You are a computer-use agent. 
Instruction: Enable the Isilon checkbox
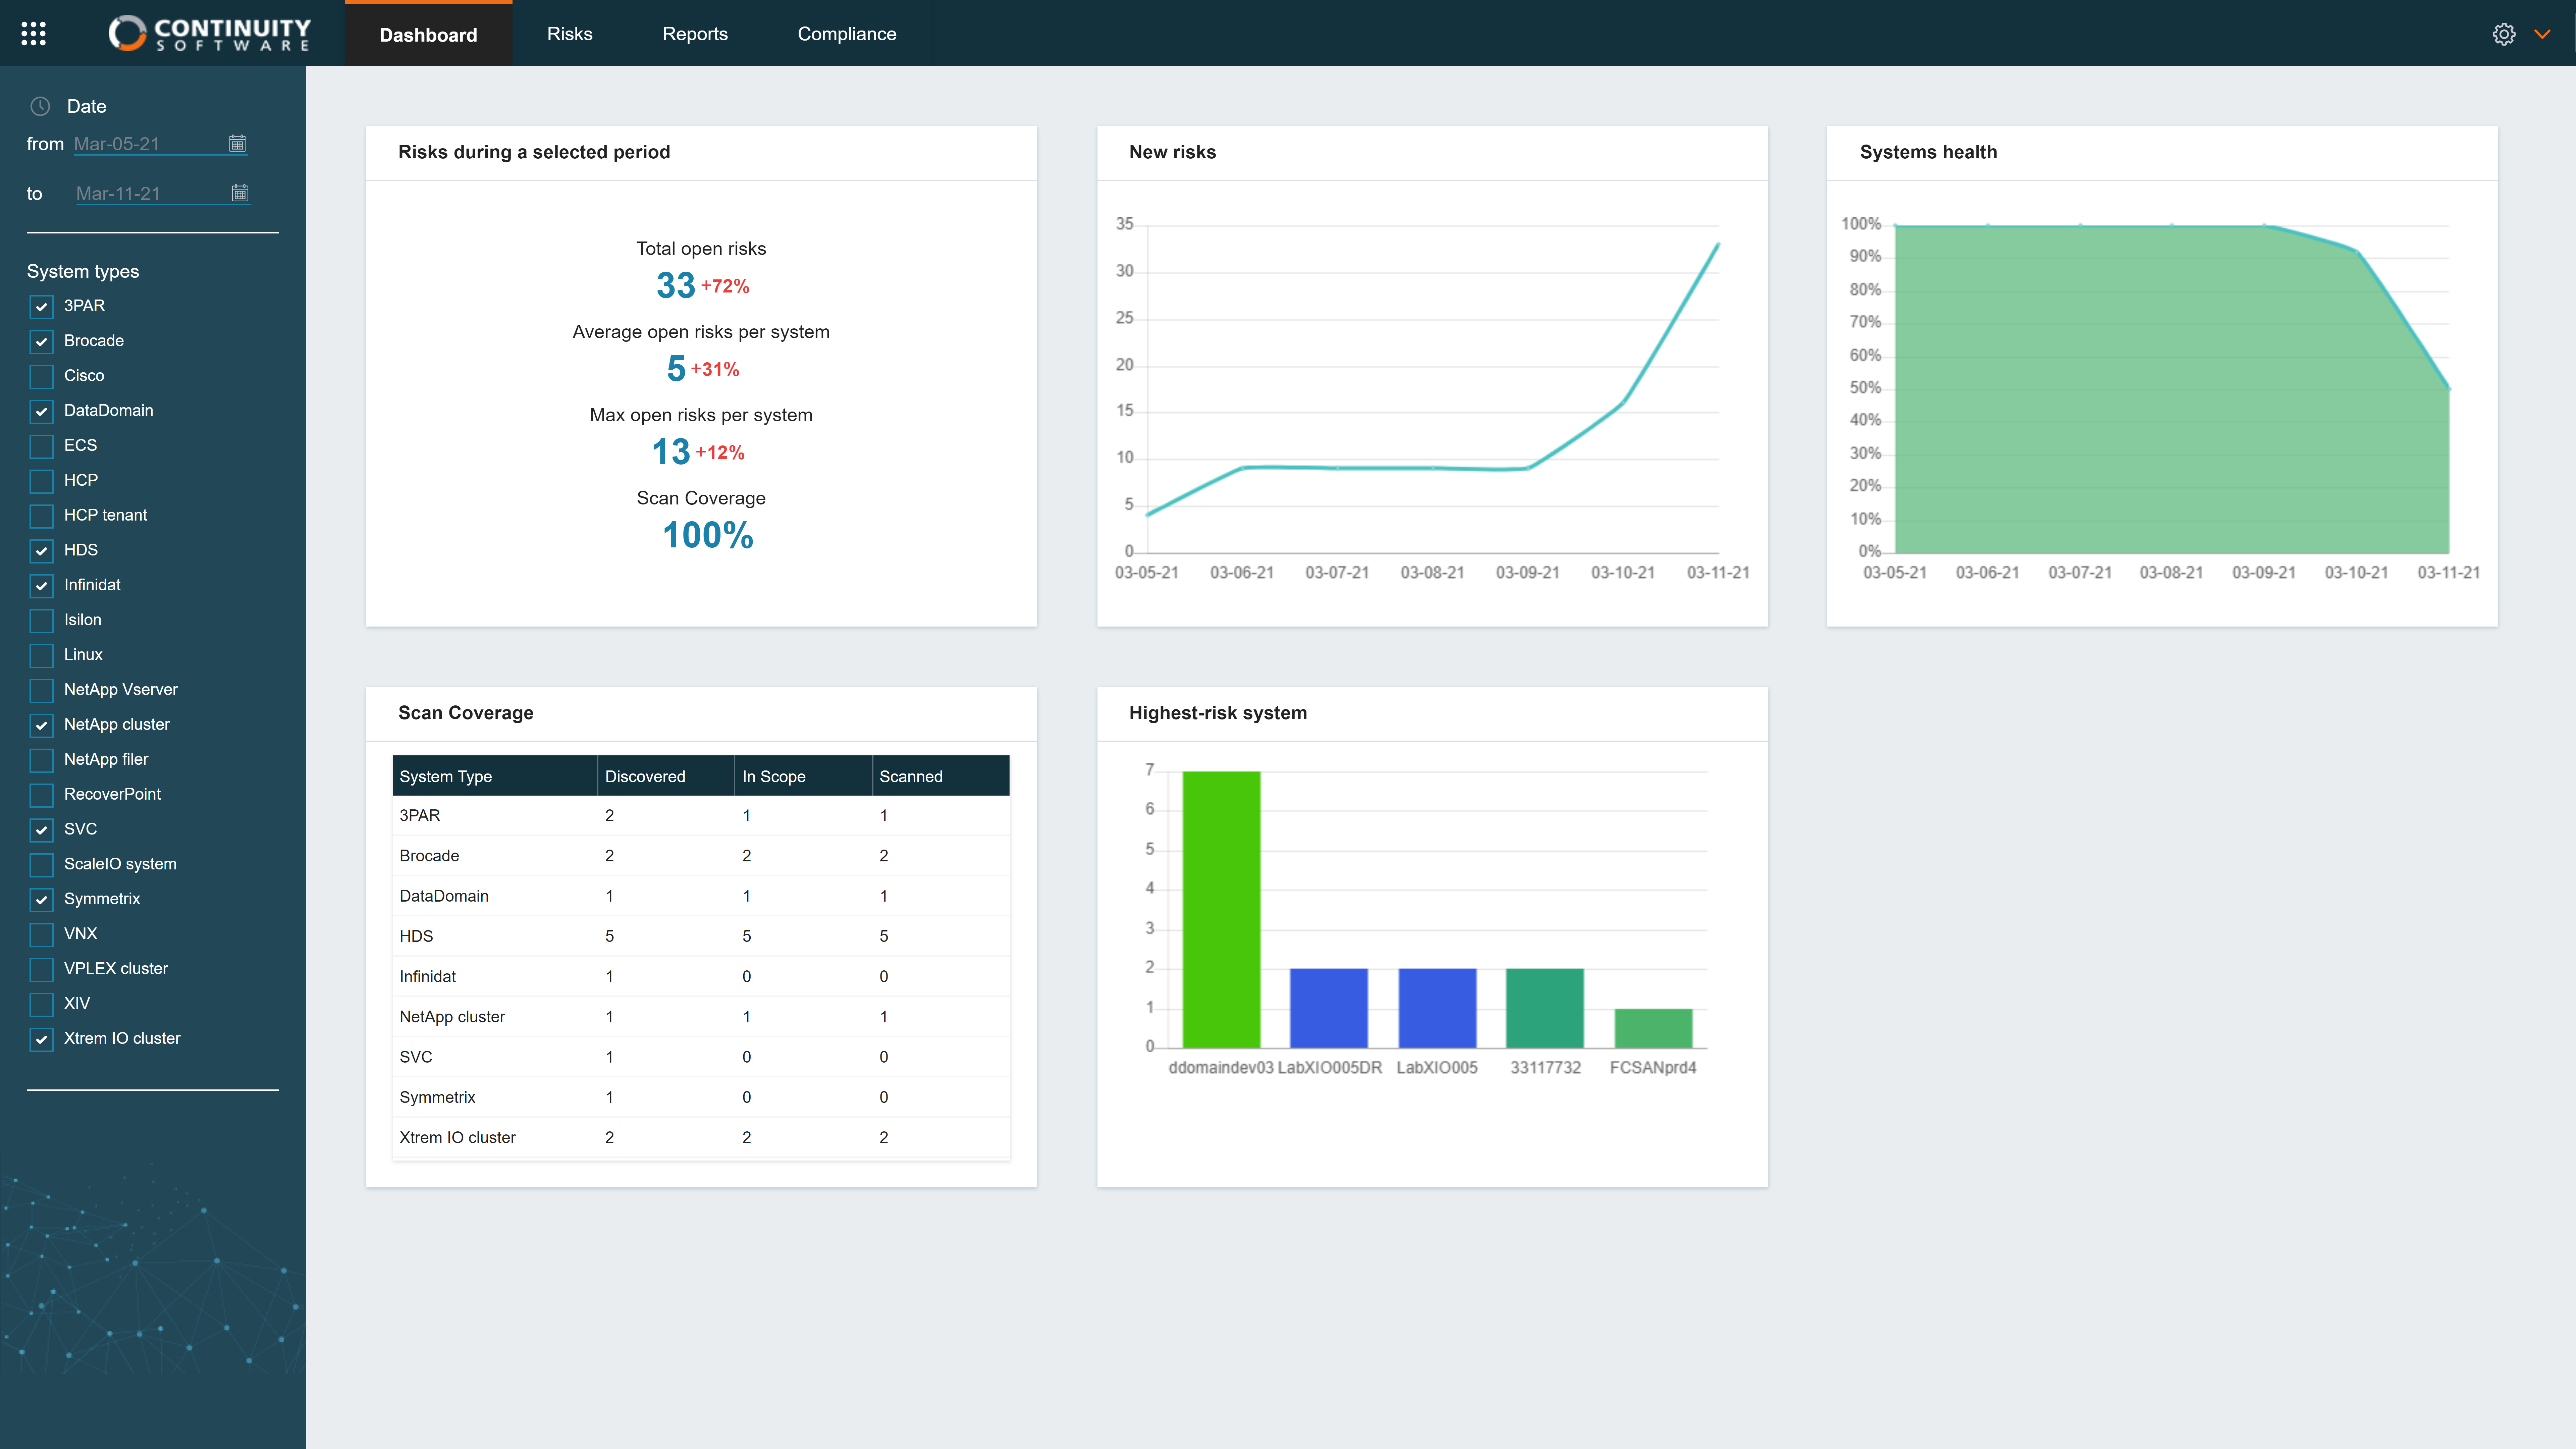tap(41, 621)
